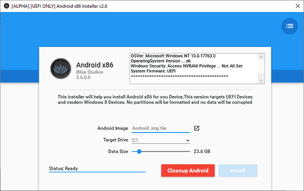Click the status progress bar

[97, 172]
